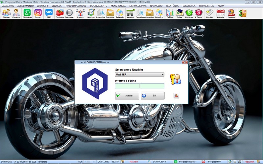Viewport: 263px width, 164px height.
Task: Click the Pesquisar Imagens status bar link
Action: point(186,162)
